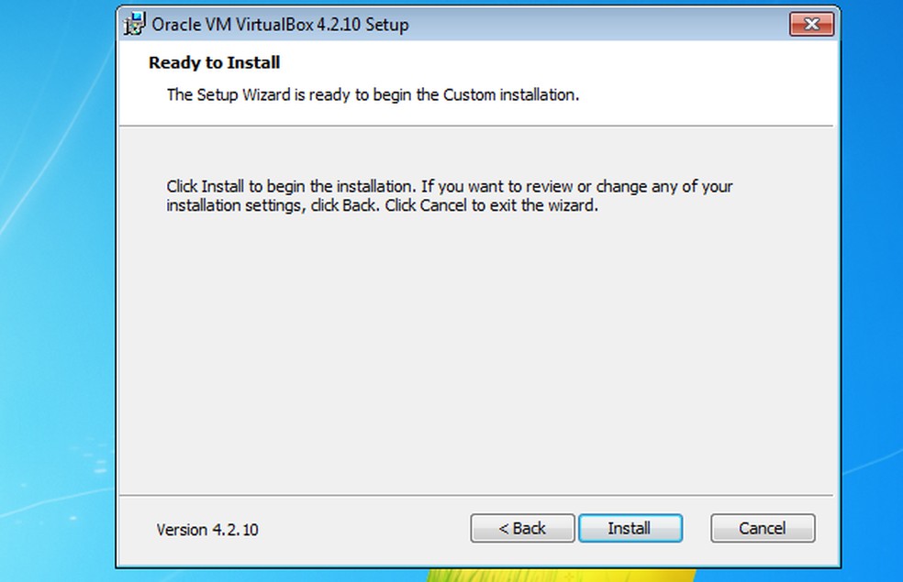Click the 'Version 4.2.10' label
Image resolution: width=903 pixels, height=582 pixels.
[206, 530]
